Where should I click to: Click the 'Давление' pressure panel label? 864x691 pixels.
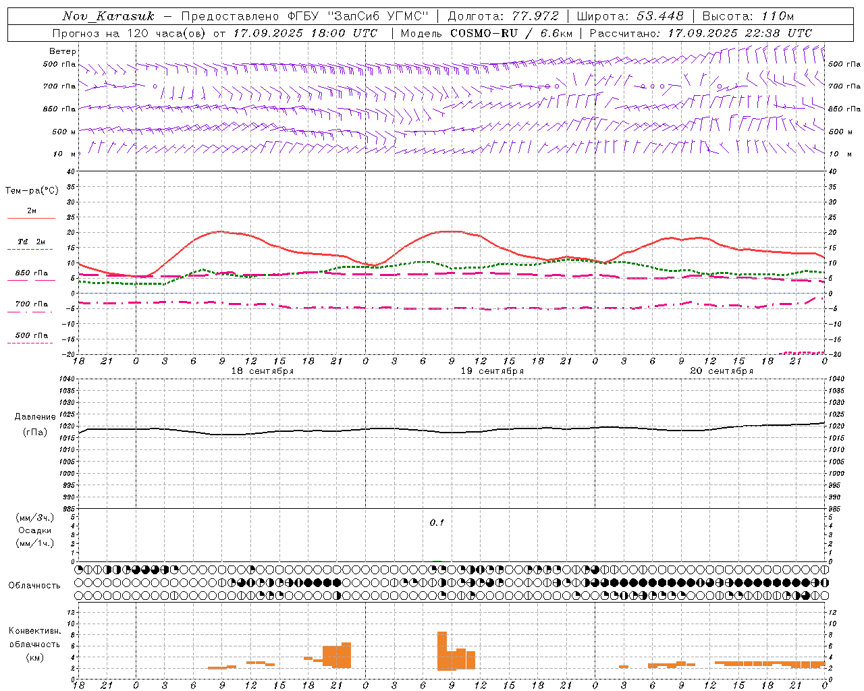pos(35,417)
